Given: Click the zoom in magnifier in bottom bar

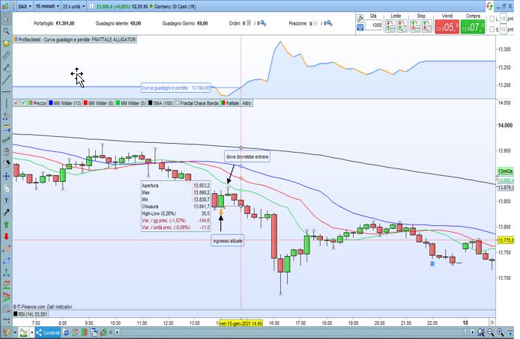Looking at the screenshot, I should (x=501, y=332).
